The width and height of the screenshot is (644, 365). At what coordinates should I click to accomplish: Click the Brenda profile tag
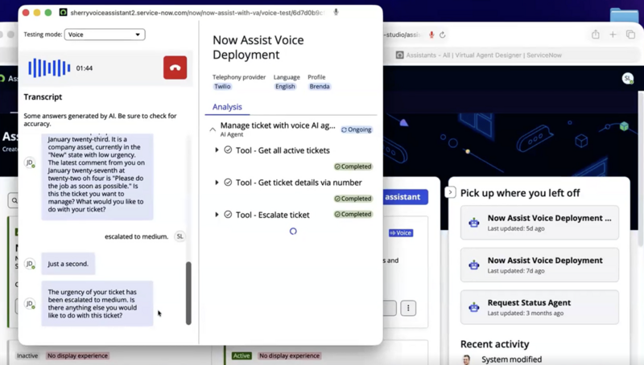(319, 87)
